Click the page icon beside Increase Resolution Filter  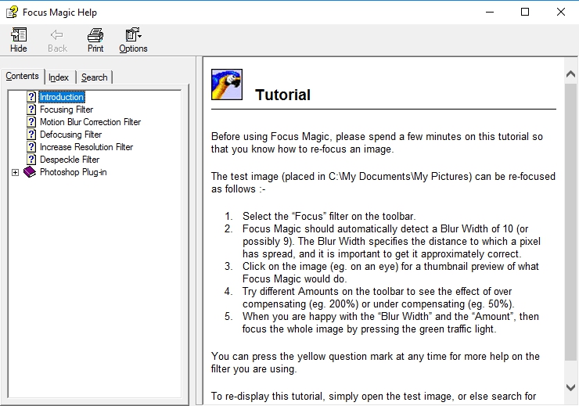pyautogui.click(x=31, y=147)
